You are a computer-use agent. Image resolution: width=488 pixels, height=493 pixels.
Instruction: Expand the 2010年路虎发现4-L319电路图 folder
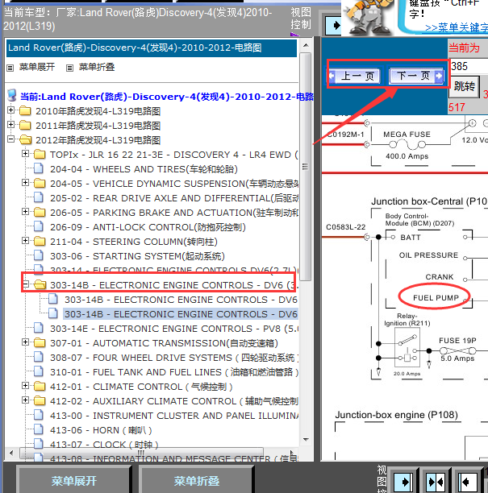click(10, 110)
